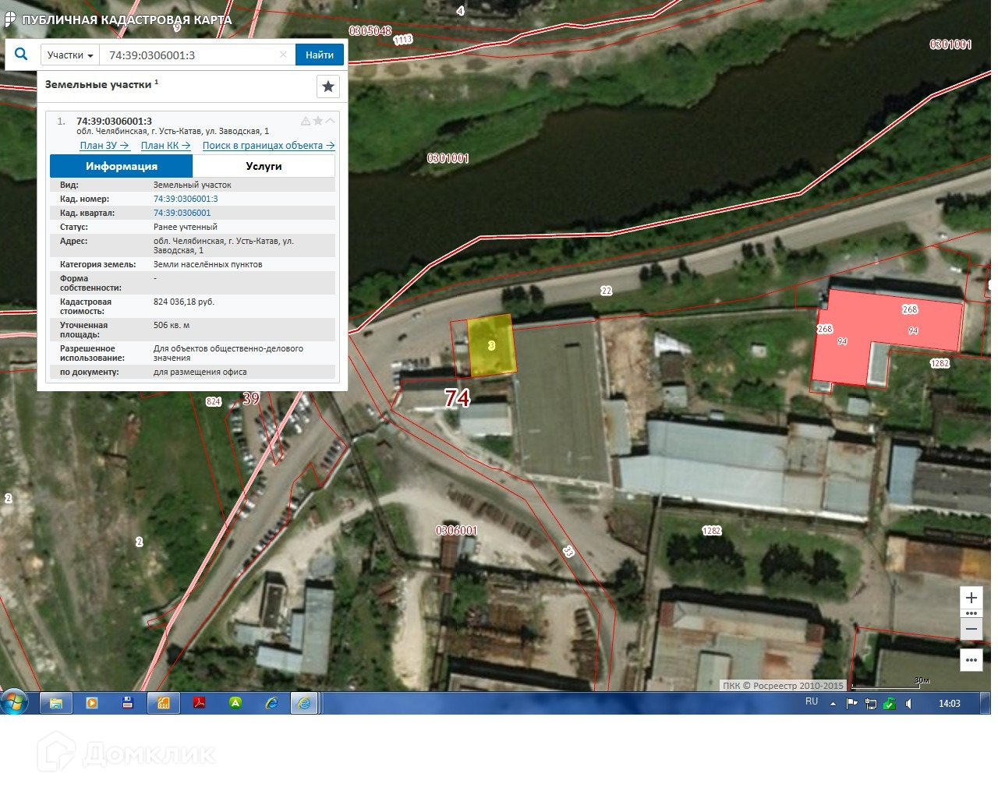
Task: Click the Публичная кадастровая карта logo
Action: [118, 19]
